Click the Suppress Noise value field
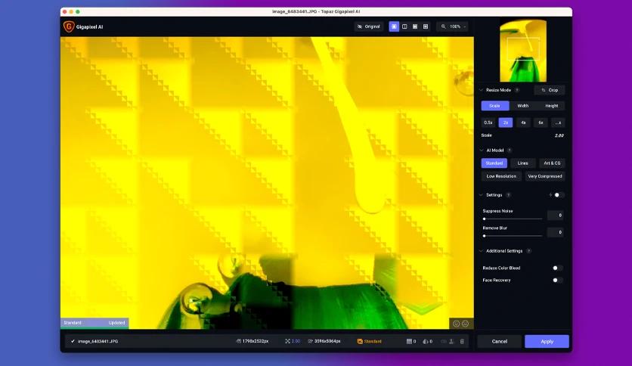The height and width of the screenshot is (366, 632). [x=556, y=216]
